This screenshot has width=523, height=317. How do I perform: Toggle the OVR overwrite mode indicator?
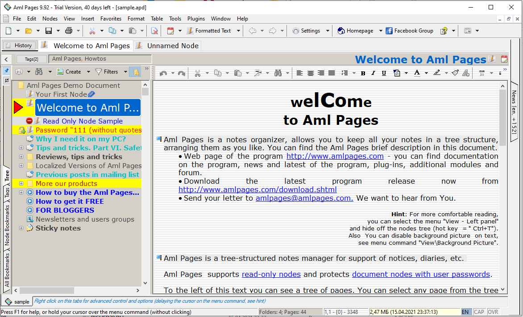[x=493, y=312]
